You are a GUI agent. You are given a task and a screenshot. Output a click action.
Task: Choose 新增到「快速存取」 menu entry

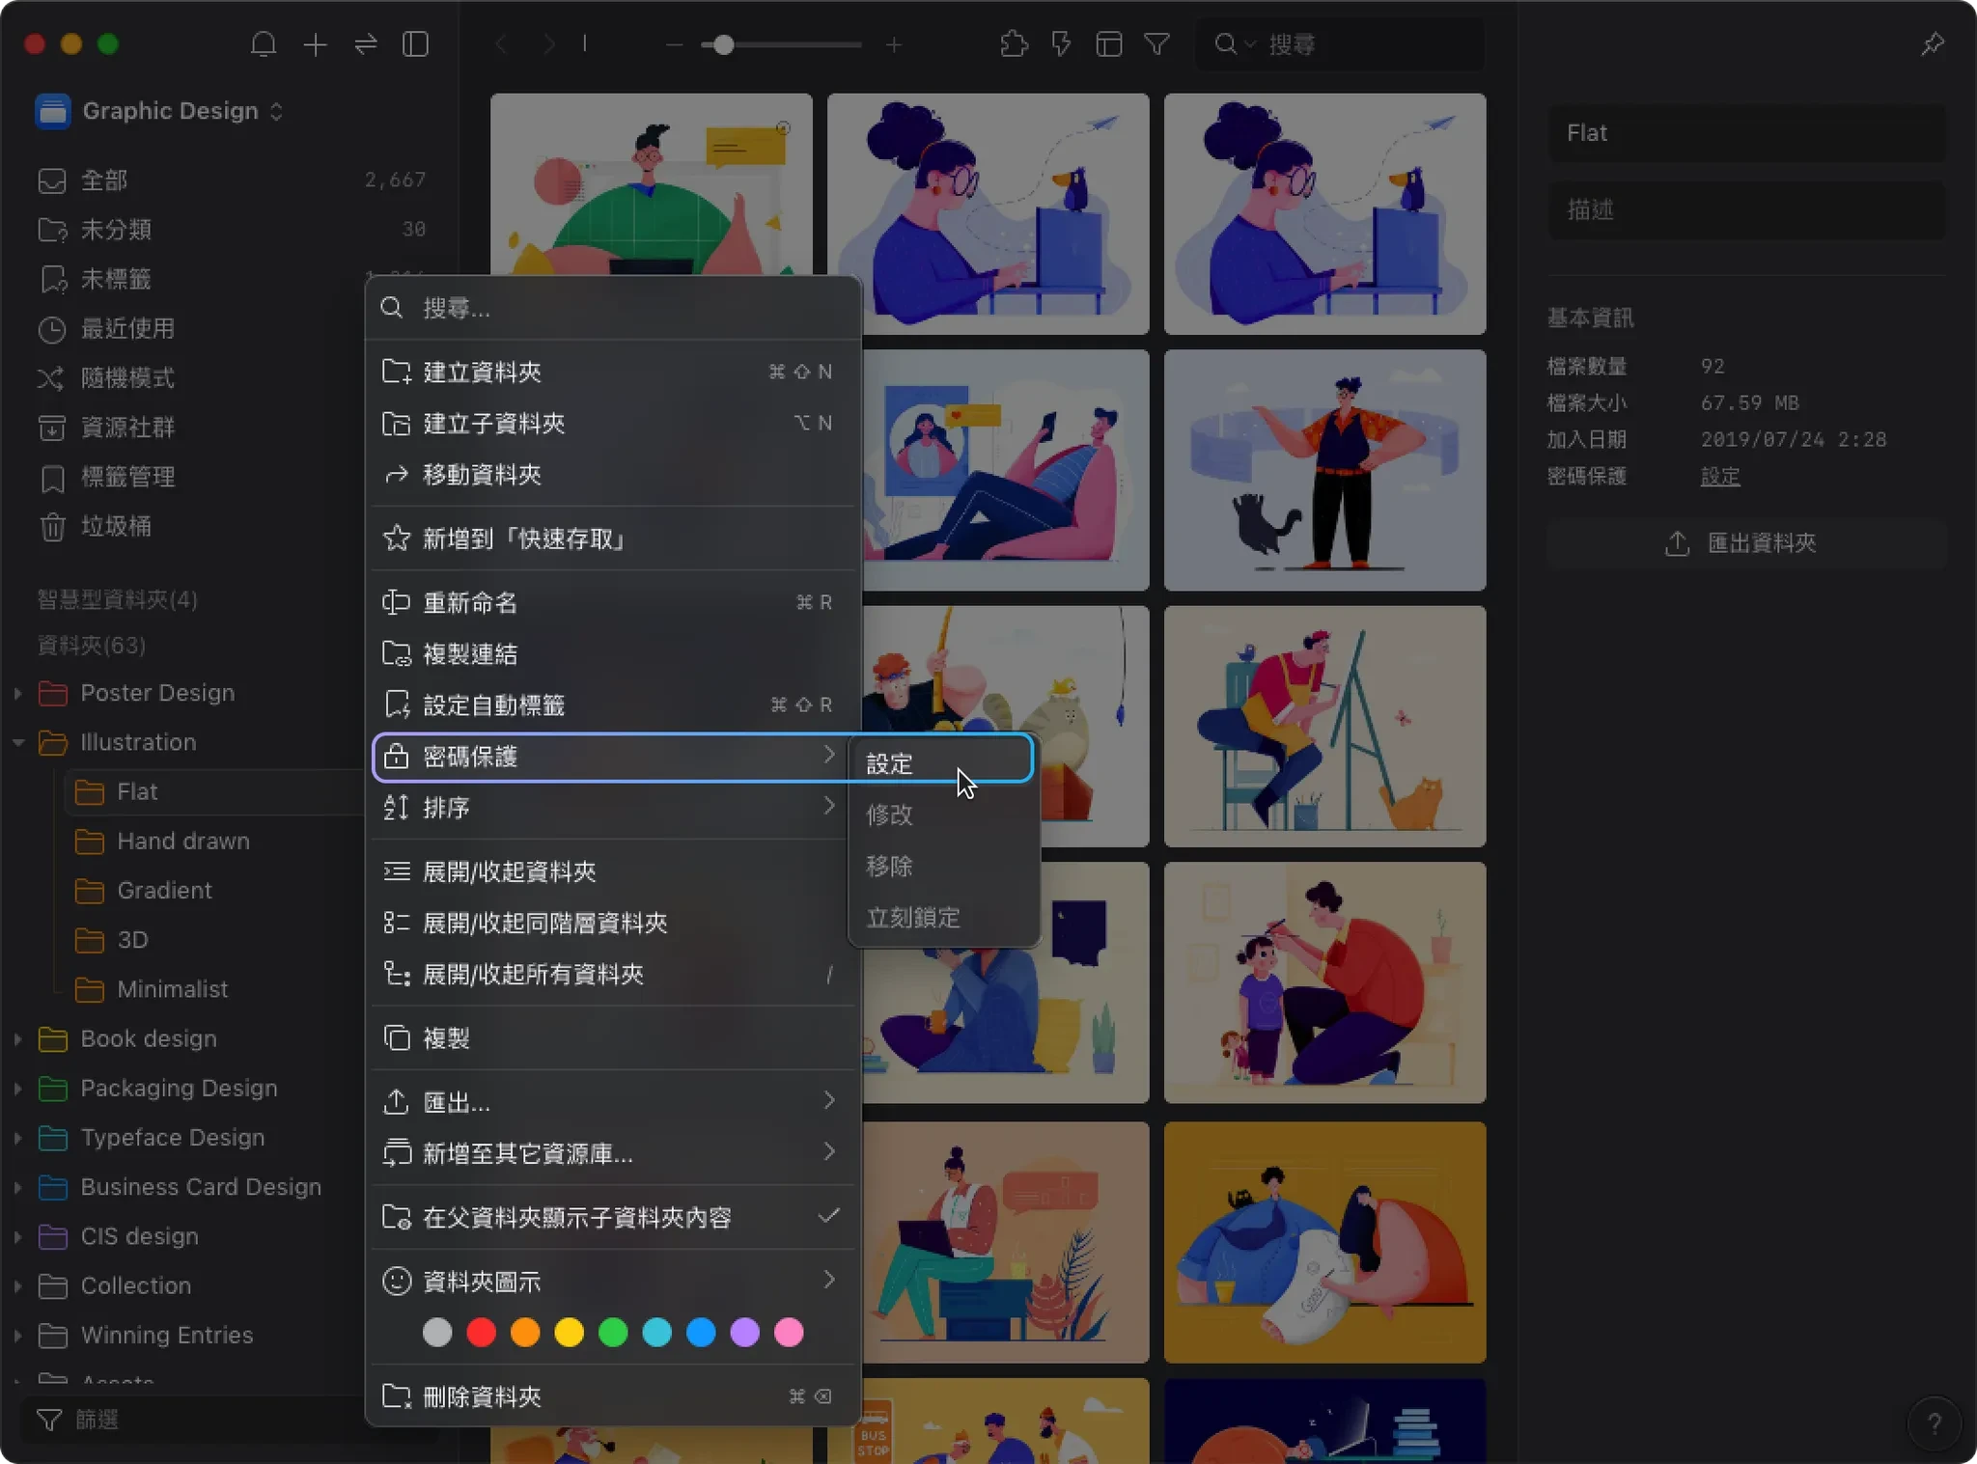click(x=612, y=538)
